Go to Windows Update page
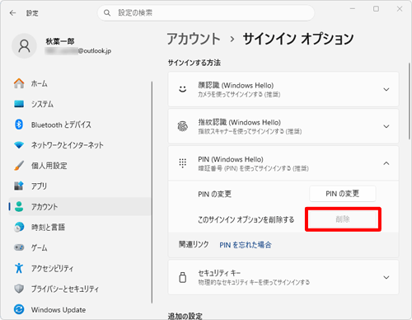Viewport: 412px width, 320px height. point(80,309)
